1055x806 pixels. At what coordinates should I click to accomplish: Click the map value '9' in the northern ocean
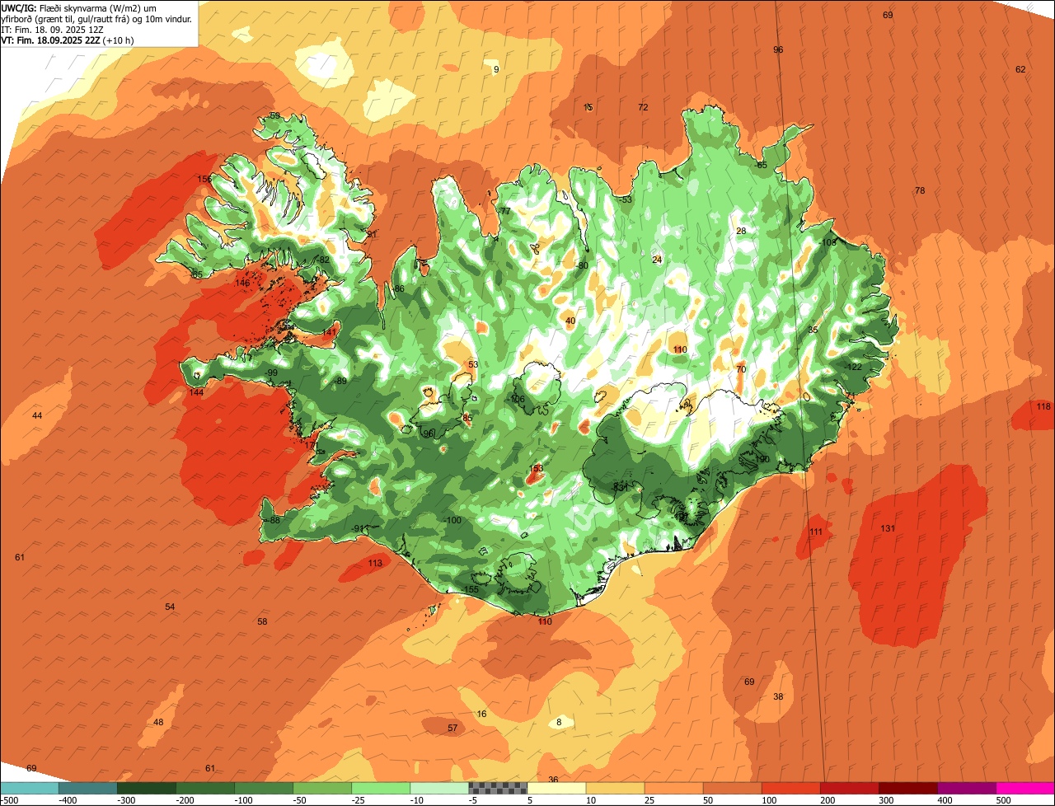pos(496,70)
